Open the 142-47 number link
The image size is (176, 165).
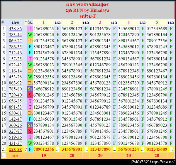[15, 119]
